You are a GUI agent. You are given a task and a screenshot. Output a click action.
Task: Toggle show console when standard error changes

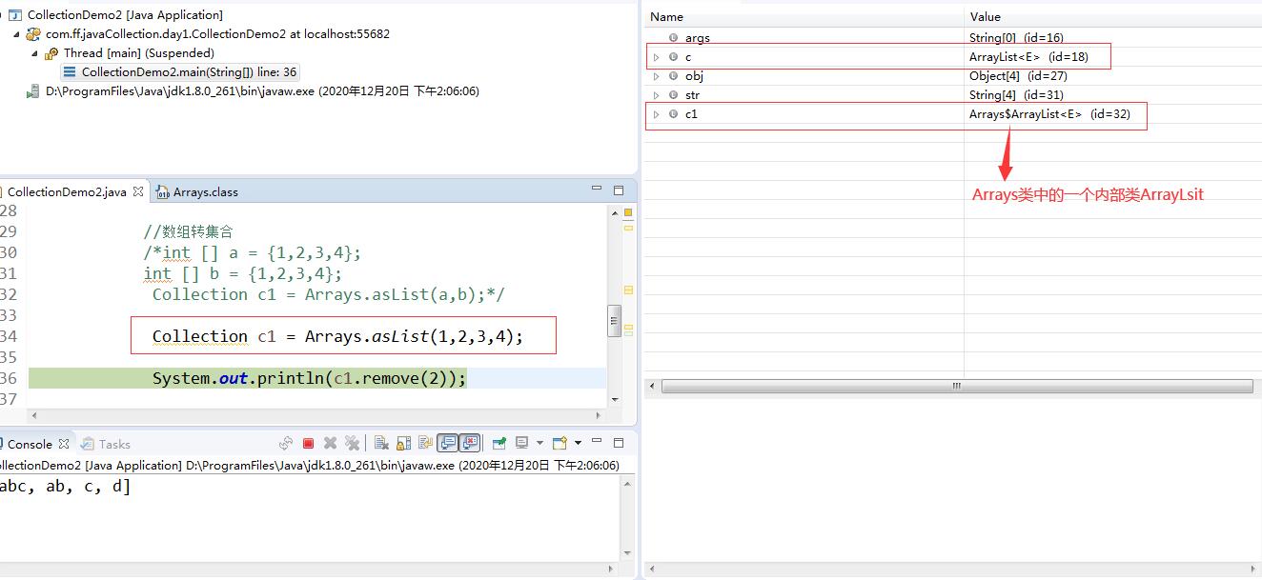[x=469, y=443]
